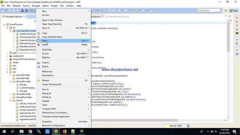The image size is (240, 135).
Task: Open the action center notifications icon
Action: click(234, 132)
